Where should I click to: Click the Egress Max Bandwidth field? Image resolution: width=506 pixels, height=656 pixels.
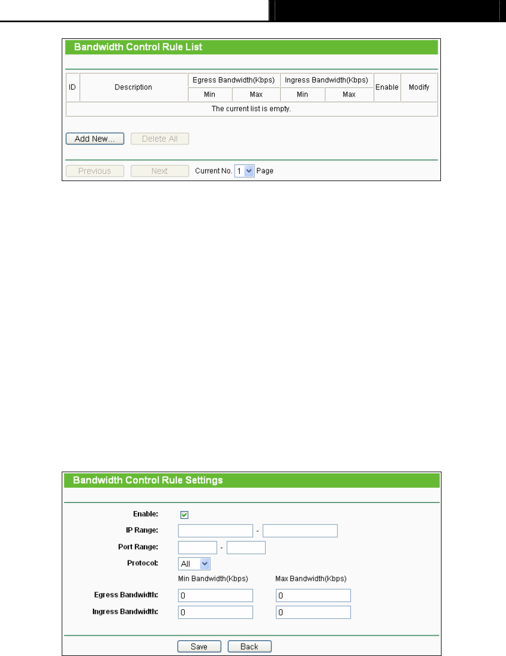[313, 596]
